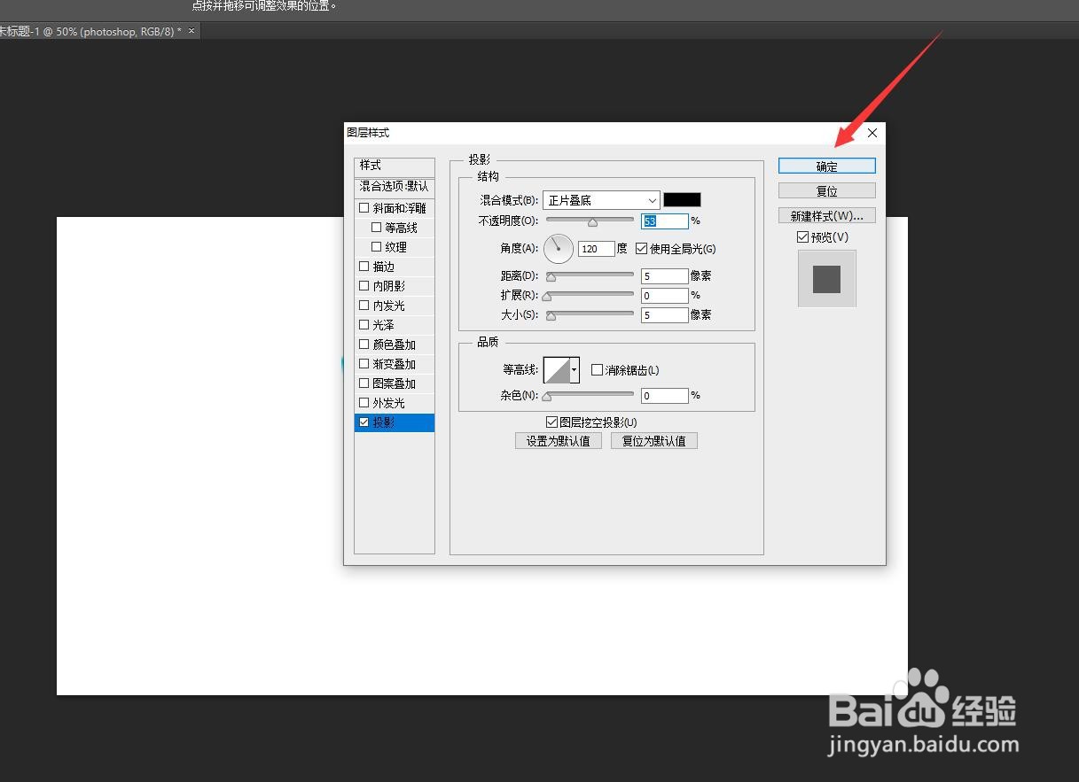Enable the 等高线 sub-style checkbox

pos(376,228)
